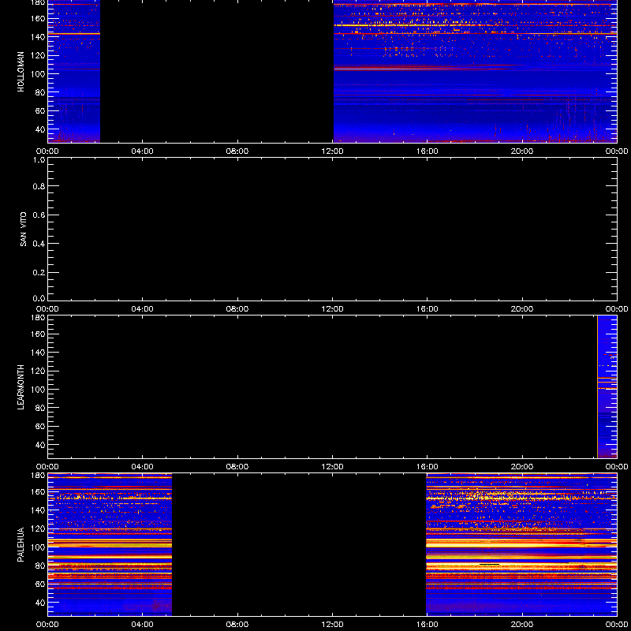The image size is (631, 631).
Task: Click 08:00 time label under Holloman plot
Action: click(x=237, y=151)
